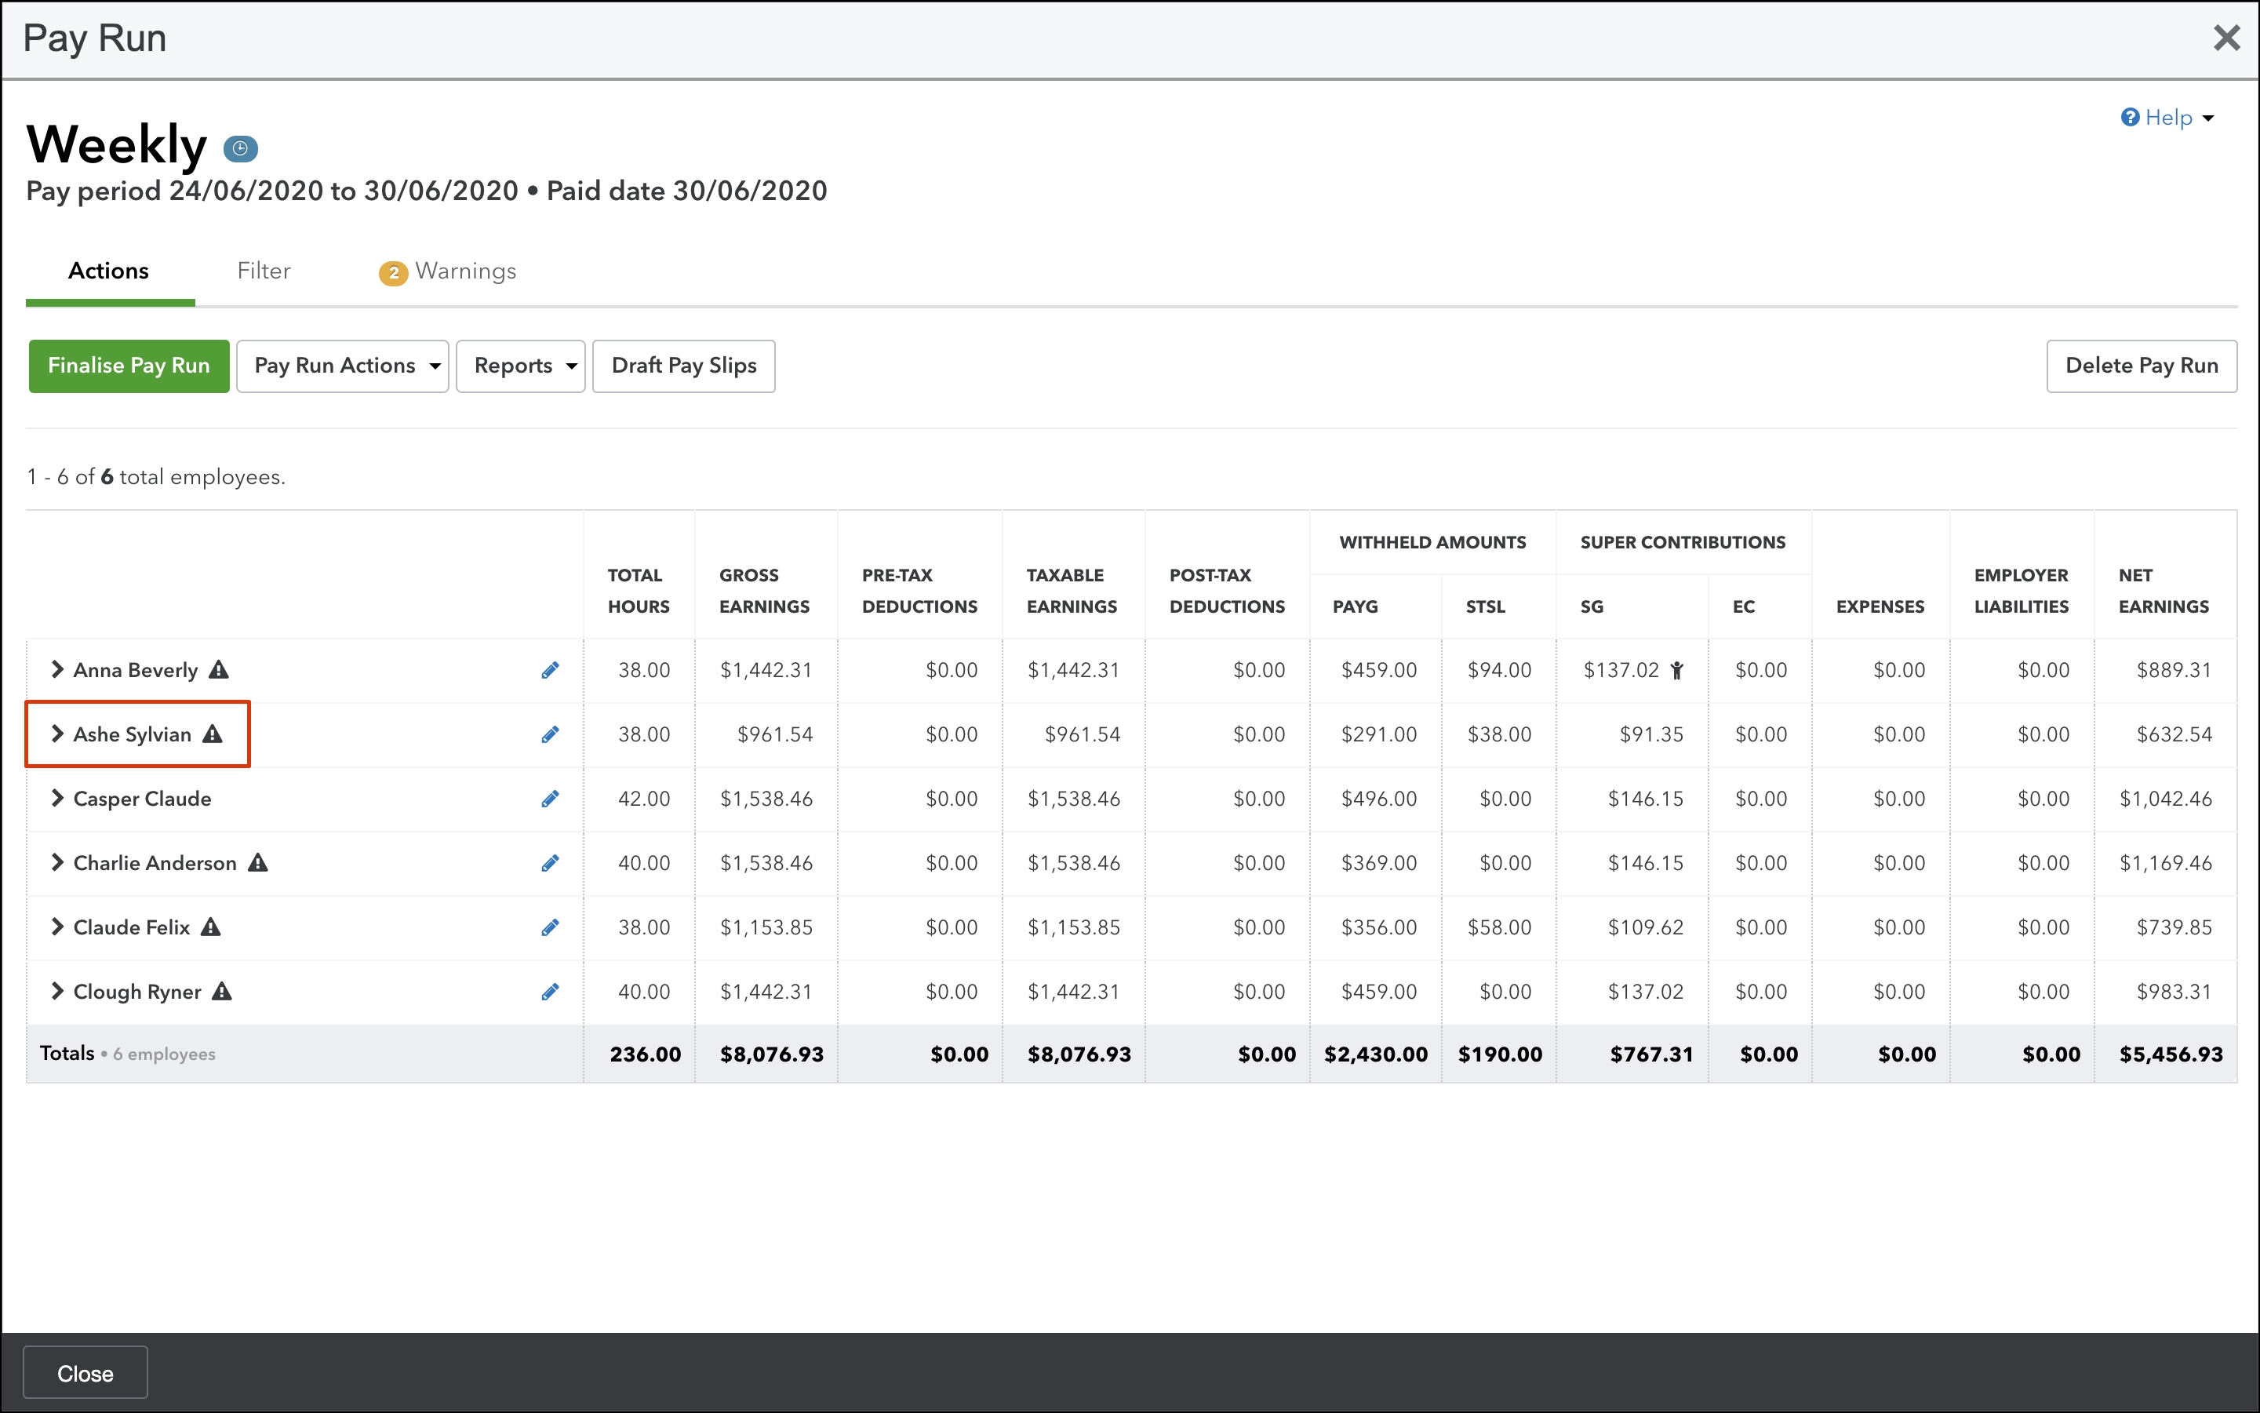The width and height of the screenshot is (2260, 1413).
Task: Open the Reports dropdown
Action: [x=520, y=366]
